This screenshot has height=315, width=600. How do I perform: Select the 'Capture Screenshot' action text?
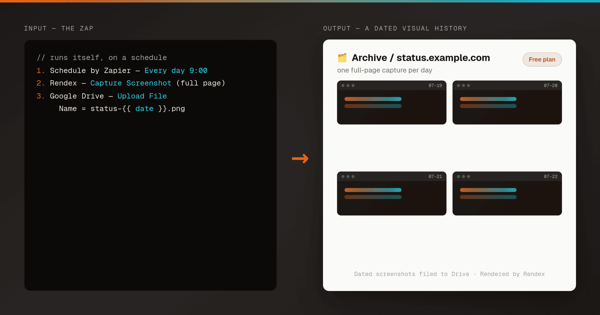pyautogui.click(x=131, y=83)
